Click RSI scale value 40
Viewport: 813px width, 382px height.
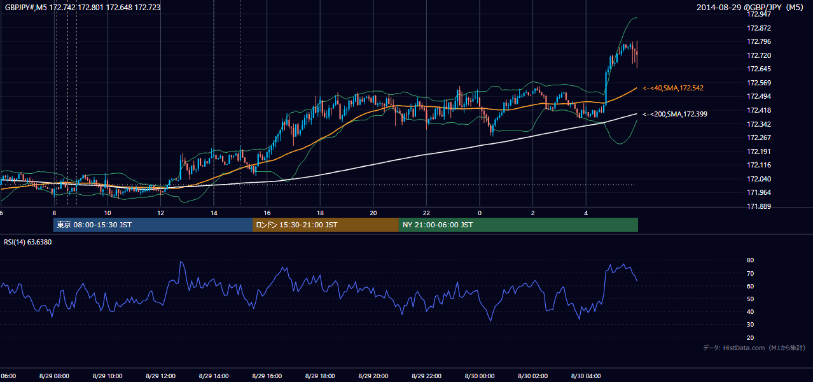coord(751,311)
